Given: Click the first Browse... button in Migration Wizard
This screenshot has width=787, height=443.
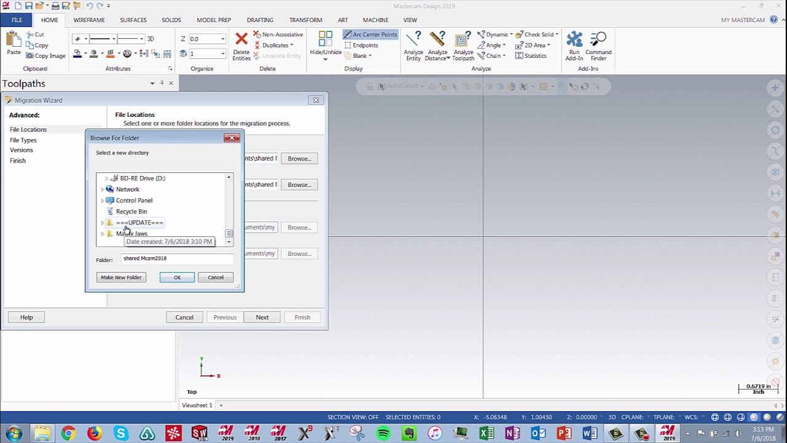Looking at the screenshot, I should (299, 159).
